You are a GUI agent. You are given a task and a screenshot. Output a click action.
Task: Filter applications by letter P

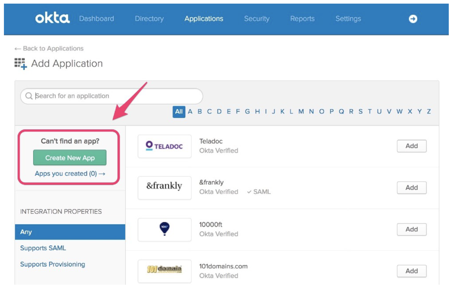click(332, 112)
